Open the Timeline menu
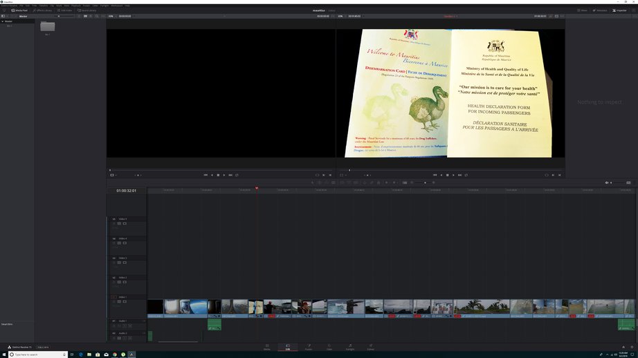Viewport: 638px width, 358px height. tap(43, 6)
